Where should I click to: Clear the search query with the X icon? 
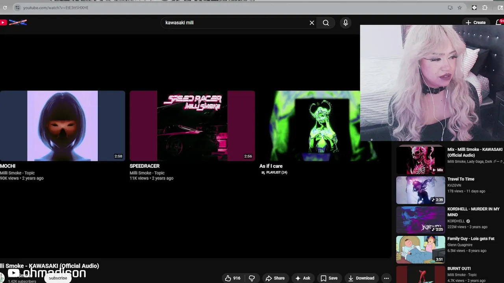point(312,23)
